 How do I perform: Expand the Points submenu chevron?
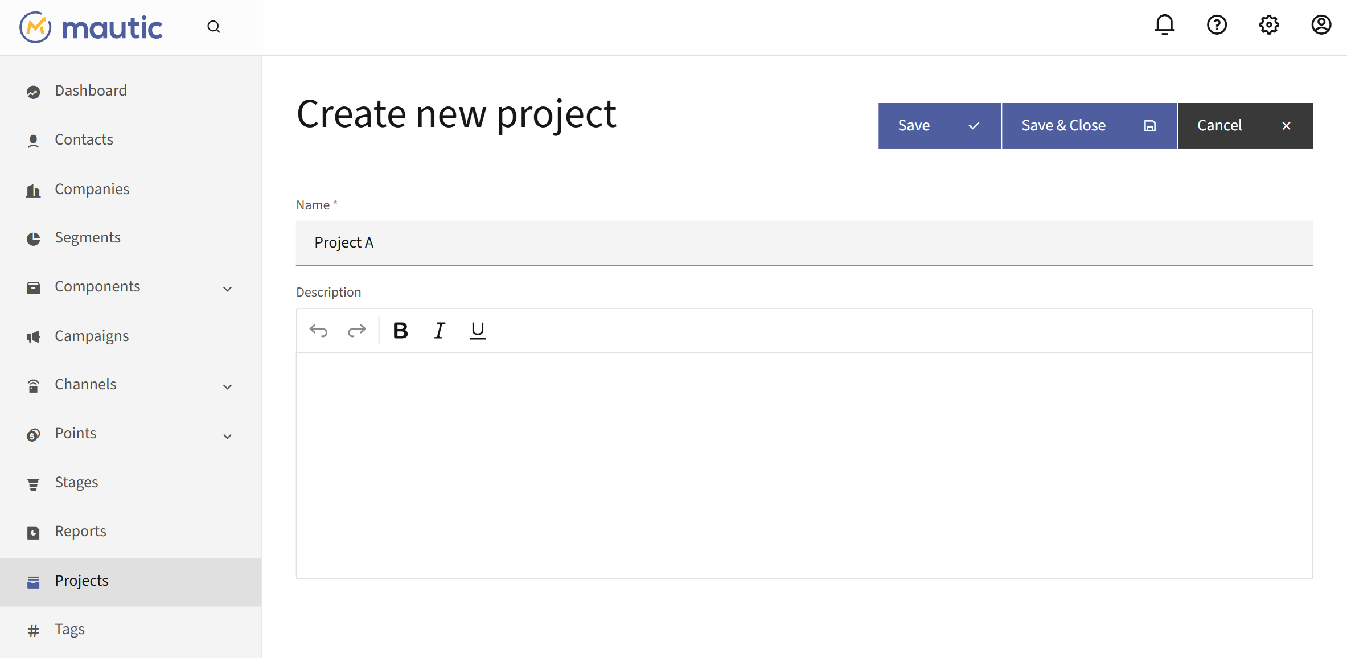pos(227,436)
